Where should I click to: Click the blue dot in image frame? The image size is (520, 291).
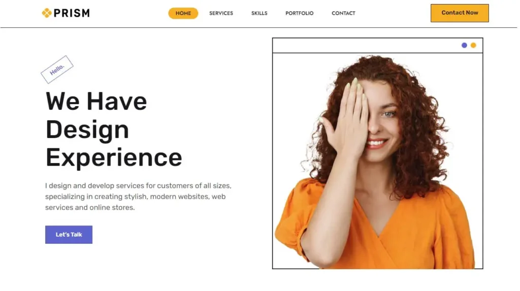coord(464,45)
